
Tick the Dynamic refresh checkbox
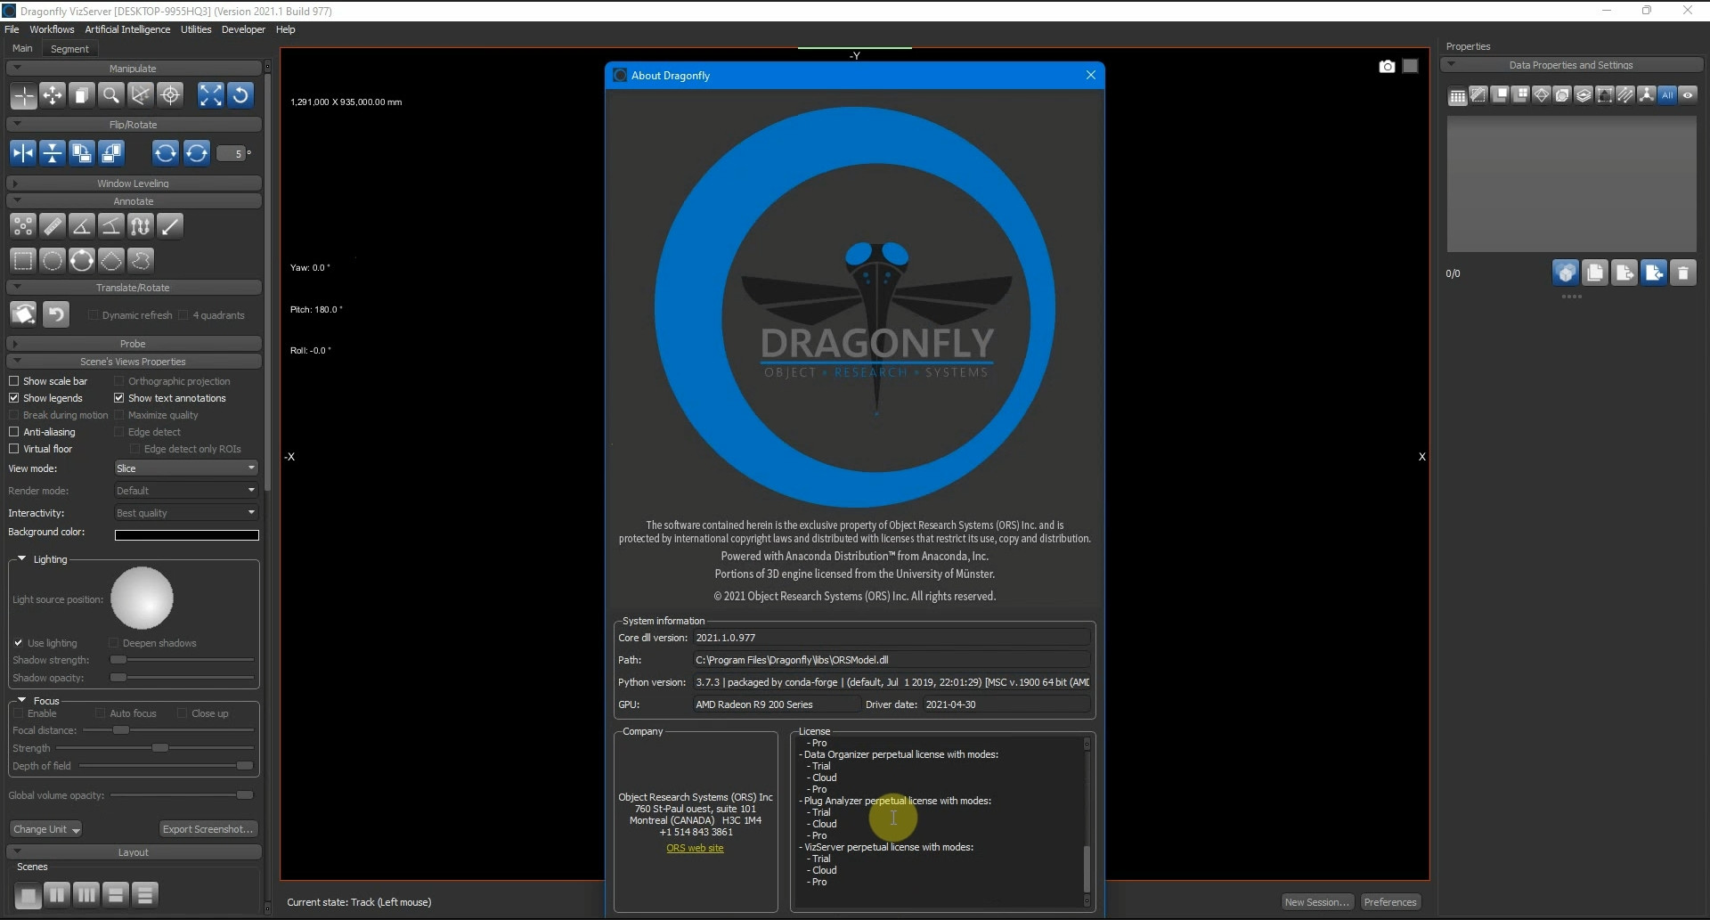tap(94, 315)
